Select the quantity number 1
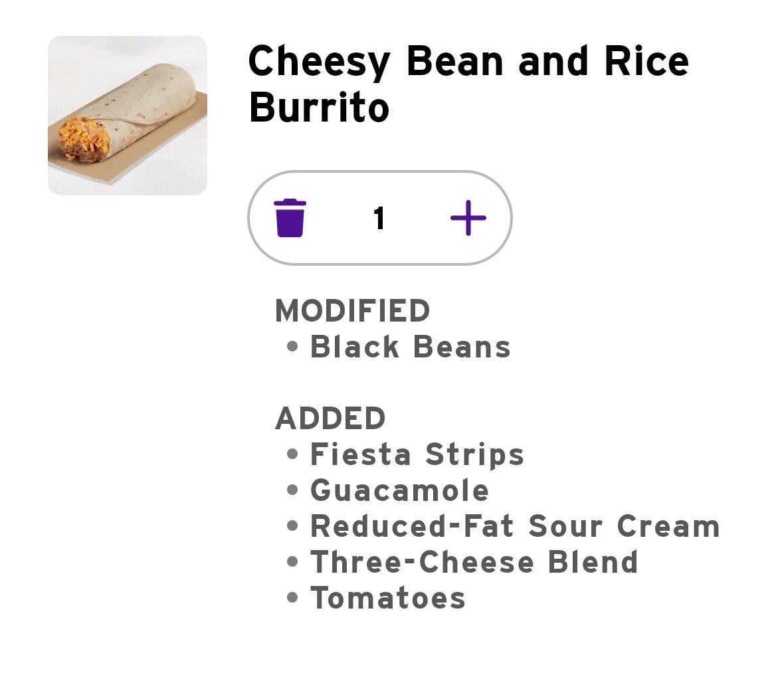The height and width of the screenshot is (673, 782). pos(379,218)
